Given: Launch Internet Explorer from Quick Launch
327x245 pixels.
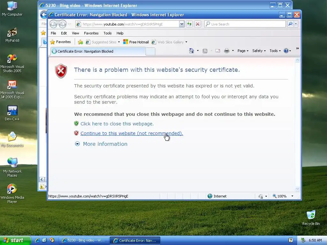Looking at the screenshot, I should (38, 240).
